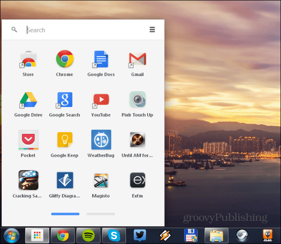Click the floppy disk taskbar icon
The height and width of the screenshot is (244, 281).
click(x=191, y=235)
